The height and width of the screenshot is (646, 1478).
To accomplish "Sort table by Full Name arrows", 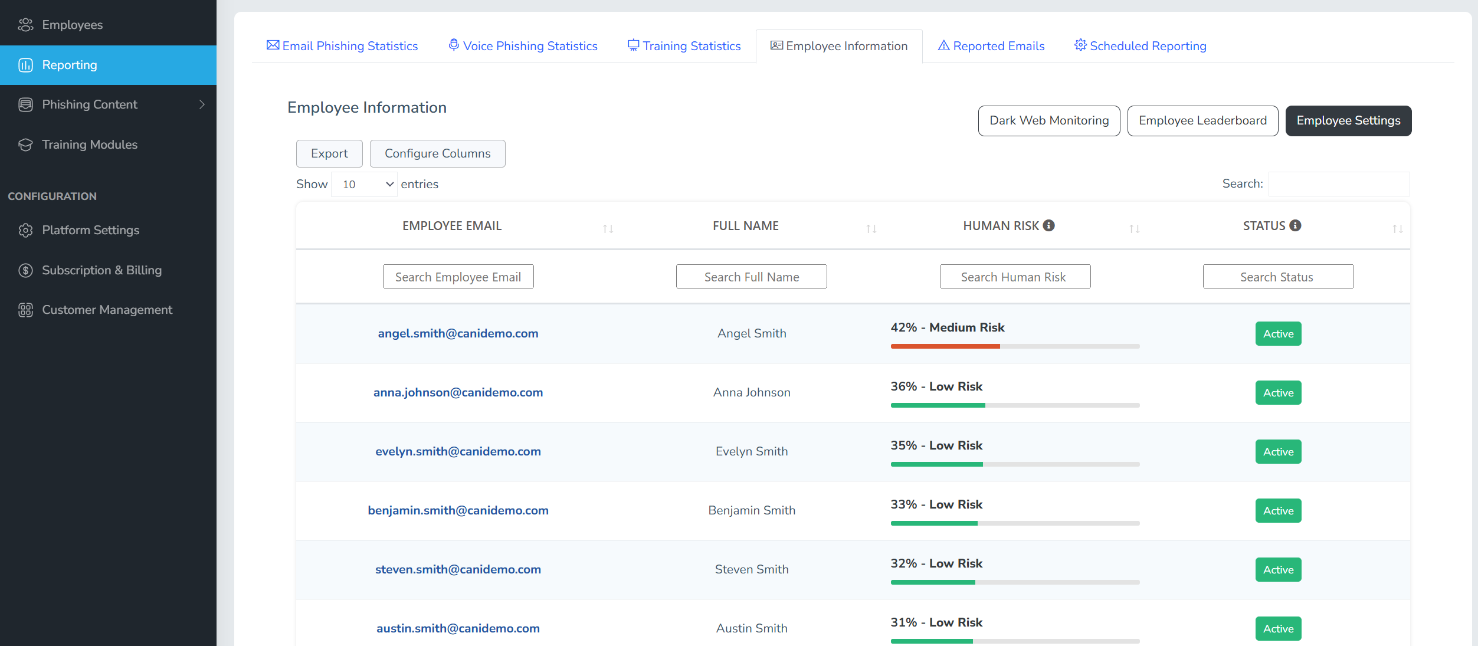I will click(871, 228).
